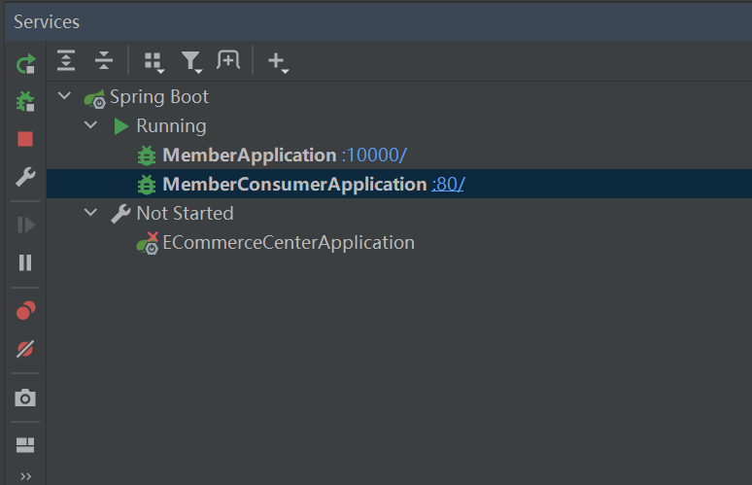The height and width of the screenshot is (485, 752).
Task: Open the wrench edit configuration icon
Action: (x=26, y=177)
